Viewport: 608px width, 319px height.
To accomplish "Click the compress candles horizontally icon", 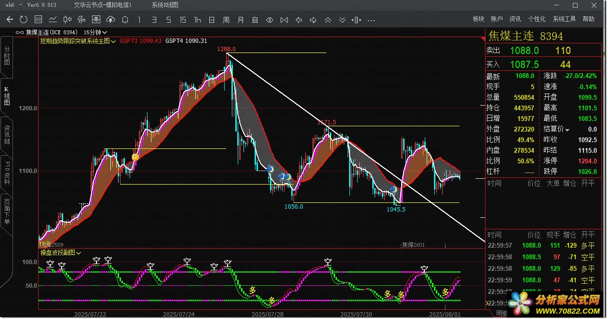I will pos(270,20).
